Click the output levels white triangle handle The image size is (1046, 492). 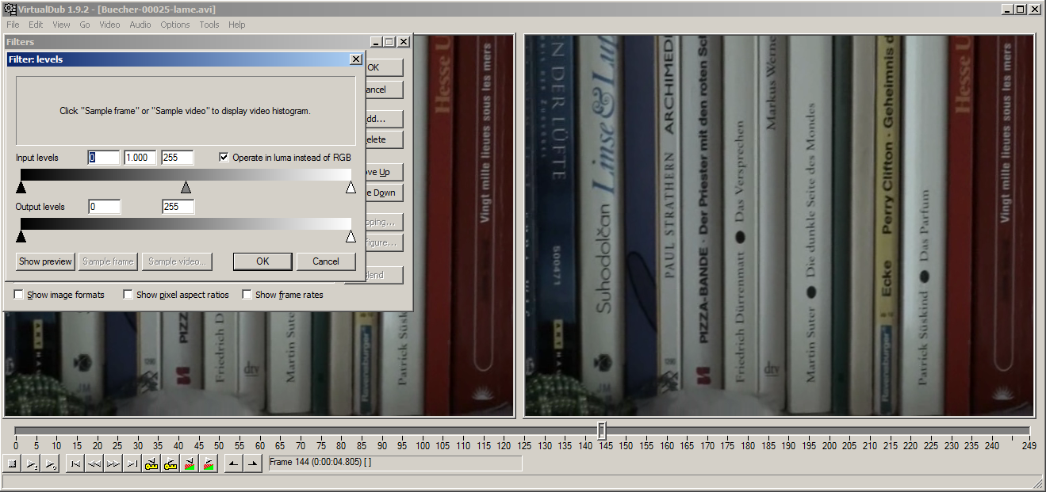coord(351,237)
